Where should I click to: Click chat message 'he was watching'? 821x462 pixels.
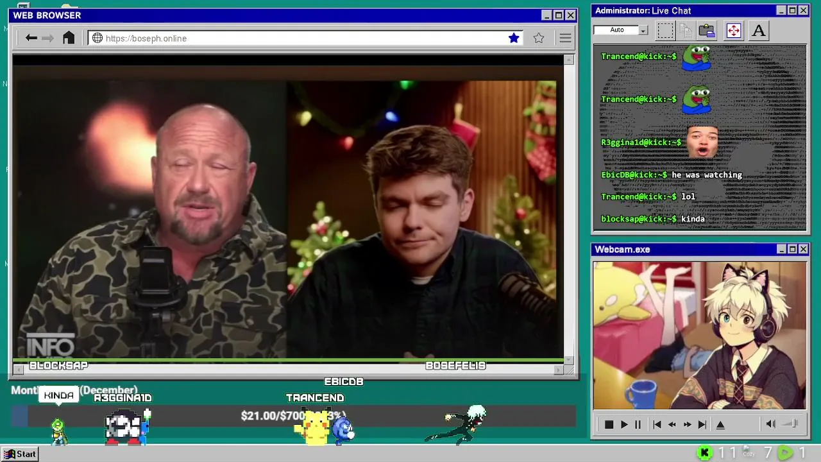point(707,175)
